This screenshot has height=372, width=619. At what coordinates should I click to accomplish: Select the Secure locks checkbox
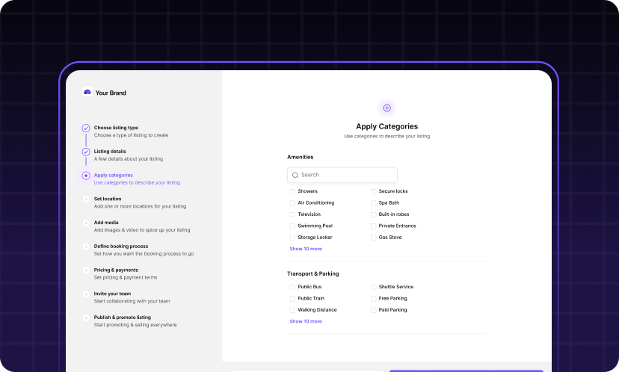click(373, 191)
